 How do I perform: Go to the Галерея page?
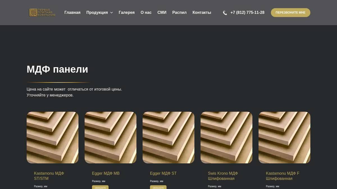click(126, 13)
